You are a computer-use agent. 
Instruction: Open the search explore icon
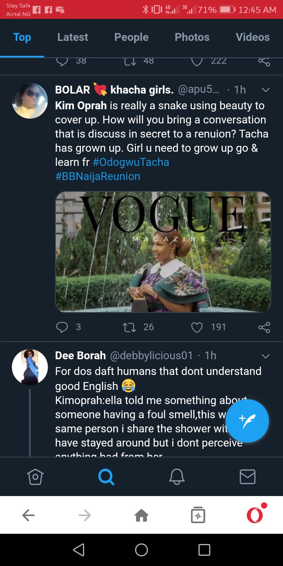106,477
